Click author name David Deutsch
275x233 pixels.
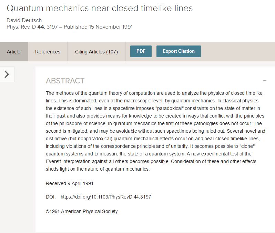[24, 20]
